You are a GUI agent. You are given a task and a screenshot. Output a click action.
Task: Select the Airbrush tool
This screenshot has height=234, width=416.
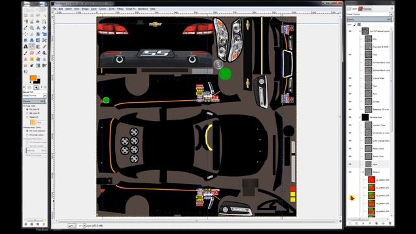[x=38, y=53]
